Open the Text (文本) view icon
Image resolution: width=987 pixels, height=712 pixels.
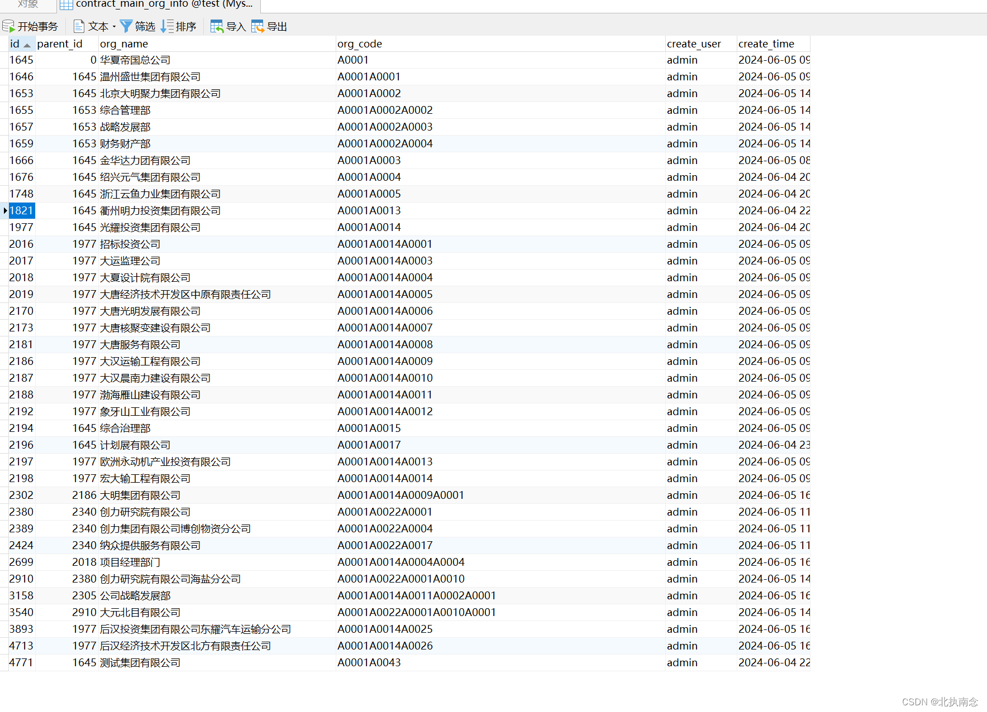79,26
